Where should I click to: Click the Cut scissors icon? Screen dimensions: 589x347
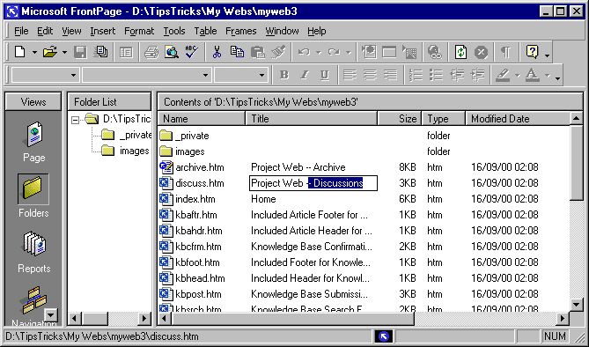(x=217, y=52)
